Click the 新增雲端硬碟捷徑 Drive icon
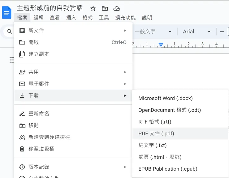229x178 pixels. pos(22,137)
